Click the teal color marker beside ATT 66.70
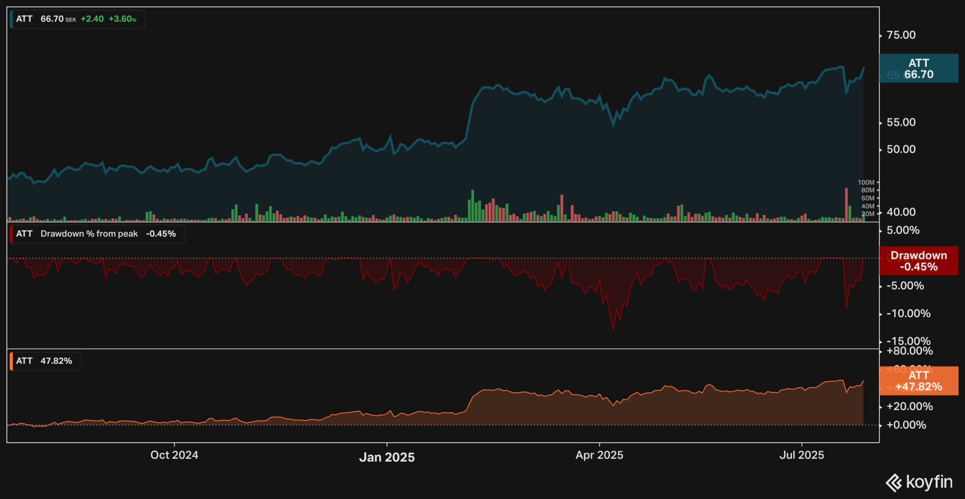 click(x=11, y=19)
